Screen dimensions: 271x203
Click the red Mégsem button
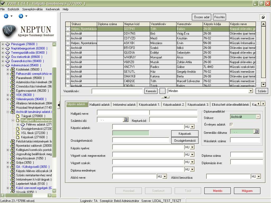tap(247, 191)
